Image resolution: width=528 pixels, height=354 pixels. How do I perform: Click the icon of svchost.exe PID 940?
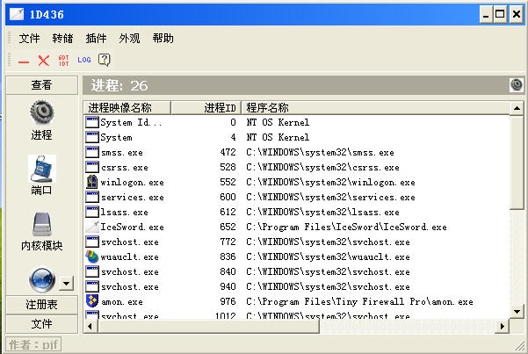(x=92, y=286)
